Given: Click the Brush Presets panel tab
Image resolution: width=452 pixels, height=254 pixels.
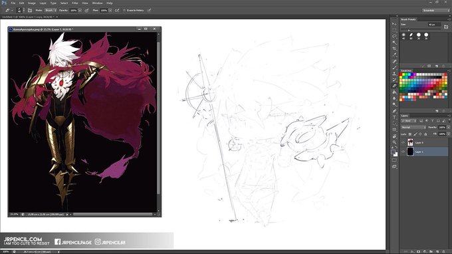Looking at the screenshot, I should click(408, 19).
